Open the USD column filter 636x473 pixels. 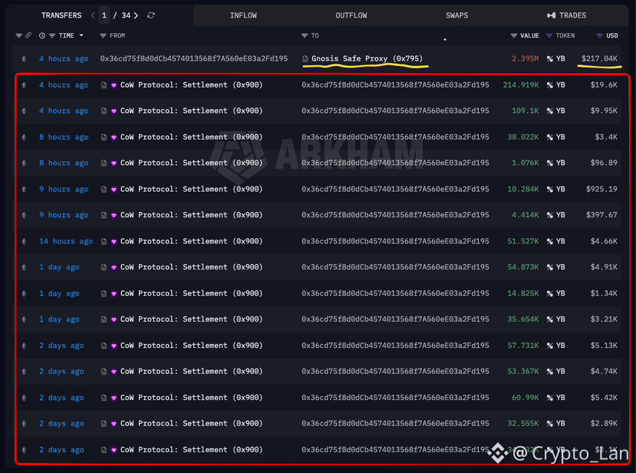[x=599, y=36]
